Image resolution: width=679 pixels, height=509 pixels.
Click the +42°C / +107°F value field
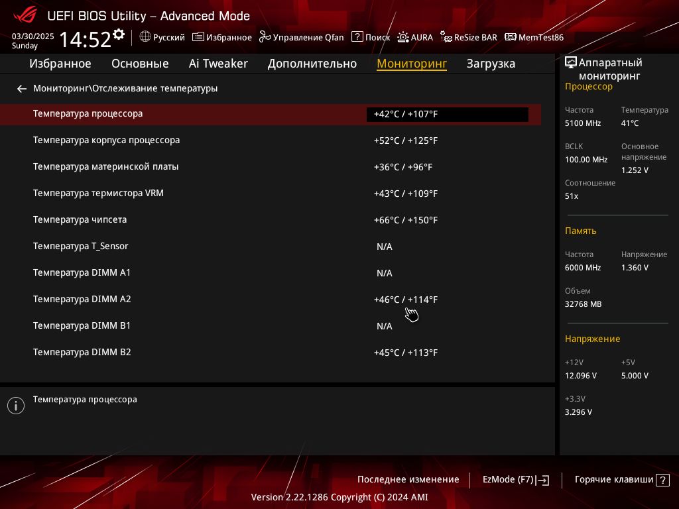[x=448, y=114]
